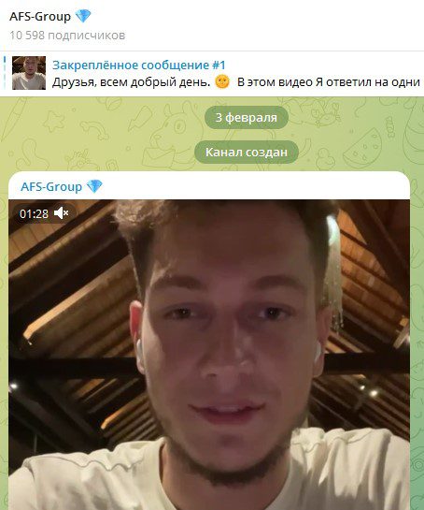Click the duck doodle in chat background
Image resolution: width=424 pixels, height=510 pixels.
(x=325, y=158)
